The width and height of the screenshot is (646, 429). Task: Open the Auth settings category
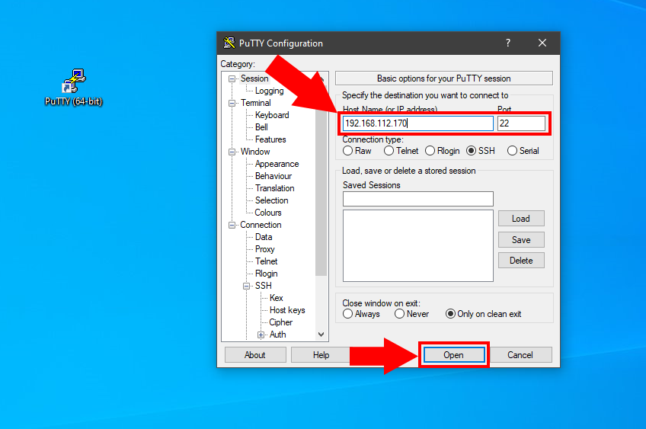coord(277,335)
